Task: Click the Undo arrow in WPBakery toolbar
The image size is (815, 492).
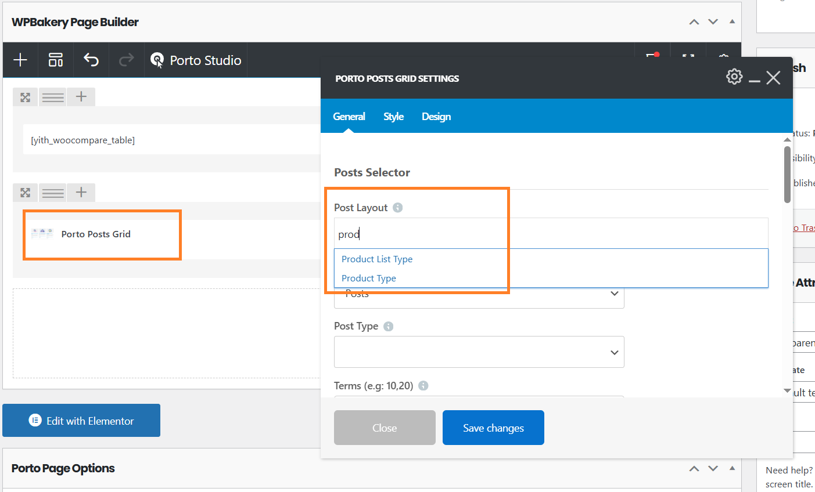Action: pyautogui.click(x=91, y=60)
